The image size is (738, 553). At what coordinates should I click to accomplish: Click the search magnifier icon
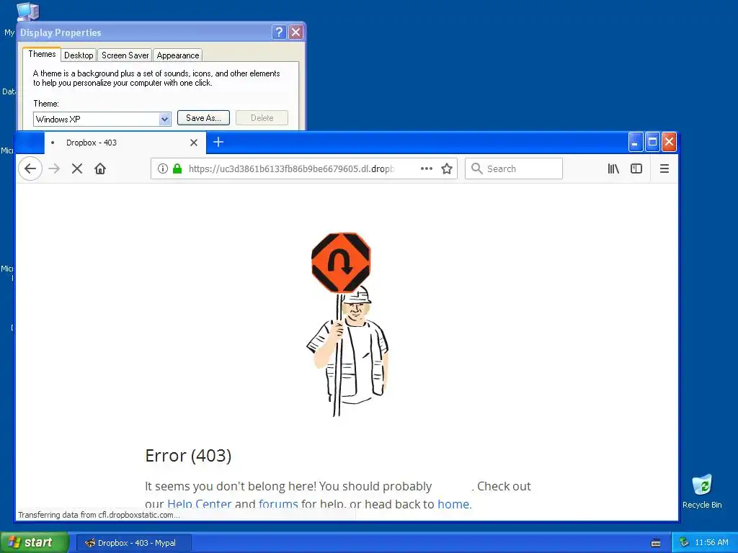477,168
